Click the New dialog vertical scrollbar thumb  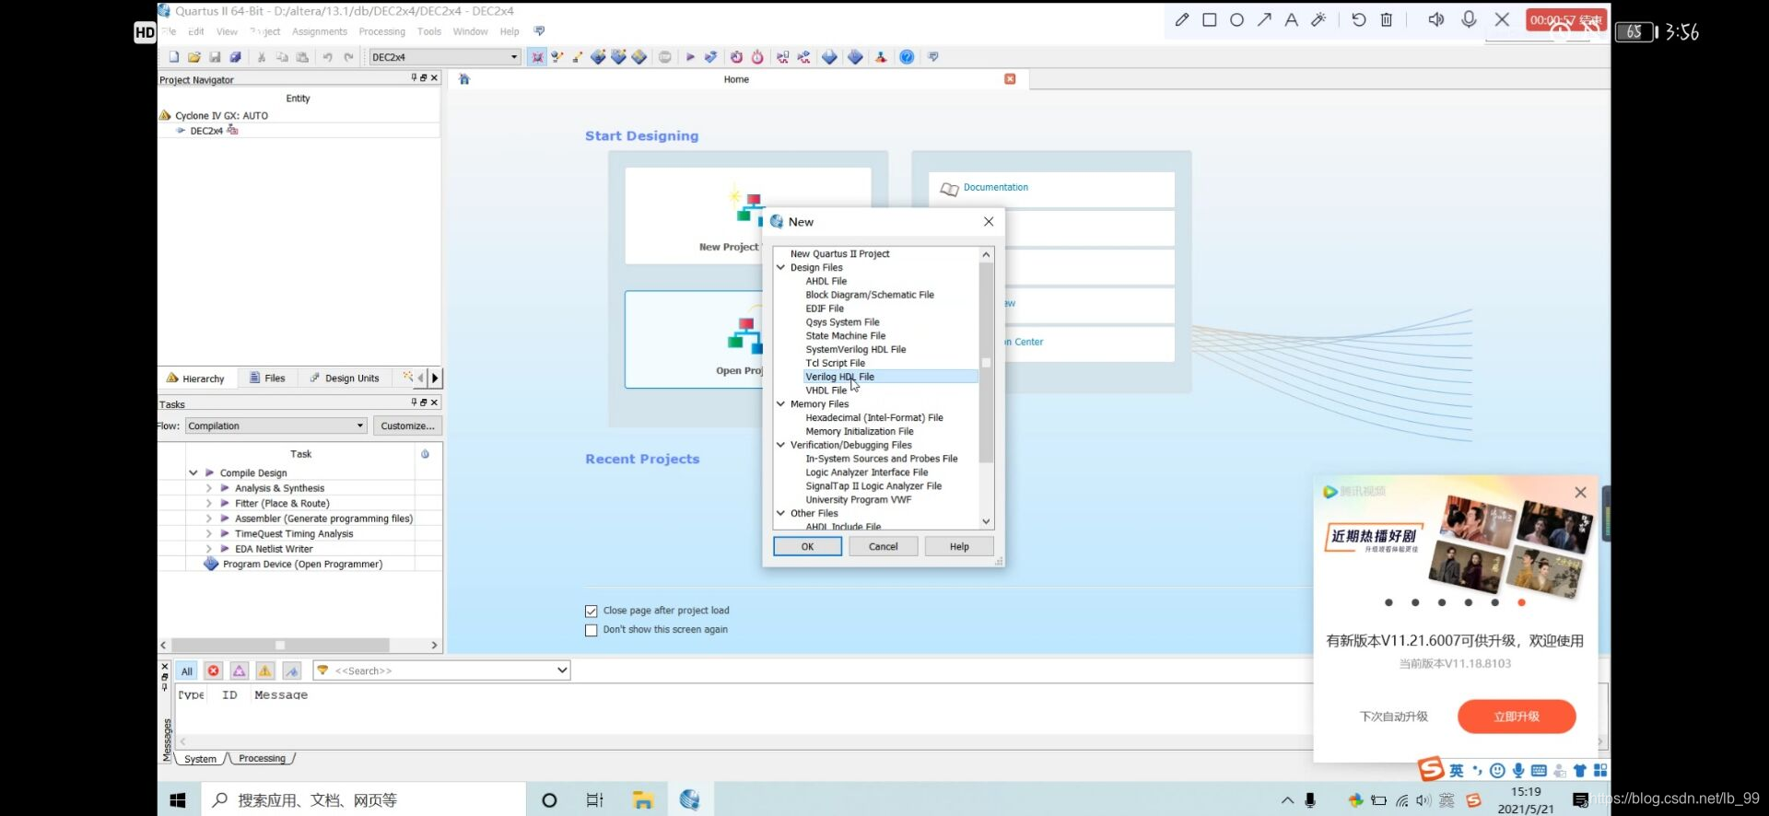click(x=986, y=362)
